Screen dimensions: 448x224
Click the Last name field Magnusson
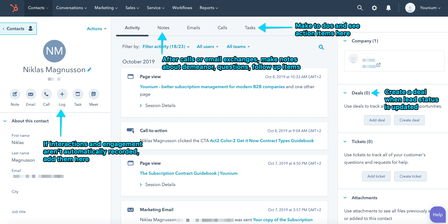coord(23,160)
